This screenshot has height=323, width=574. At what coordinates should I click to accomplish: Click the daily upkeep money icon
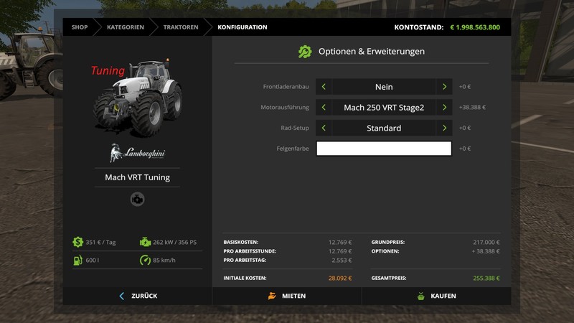click(x=77, y=242)
